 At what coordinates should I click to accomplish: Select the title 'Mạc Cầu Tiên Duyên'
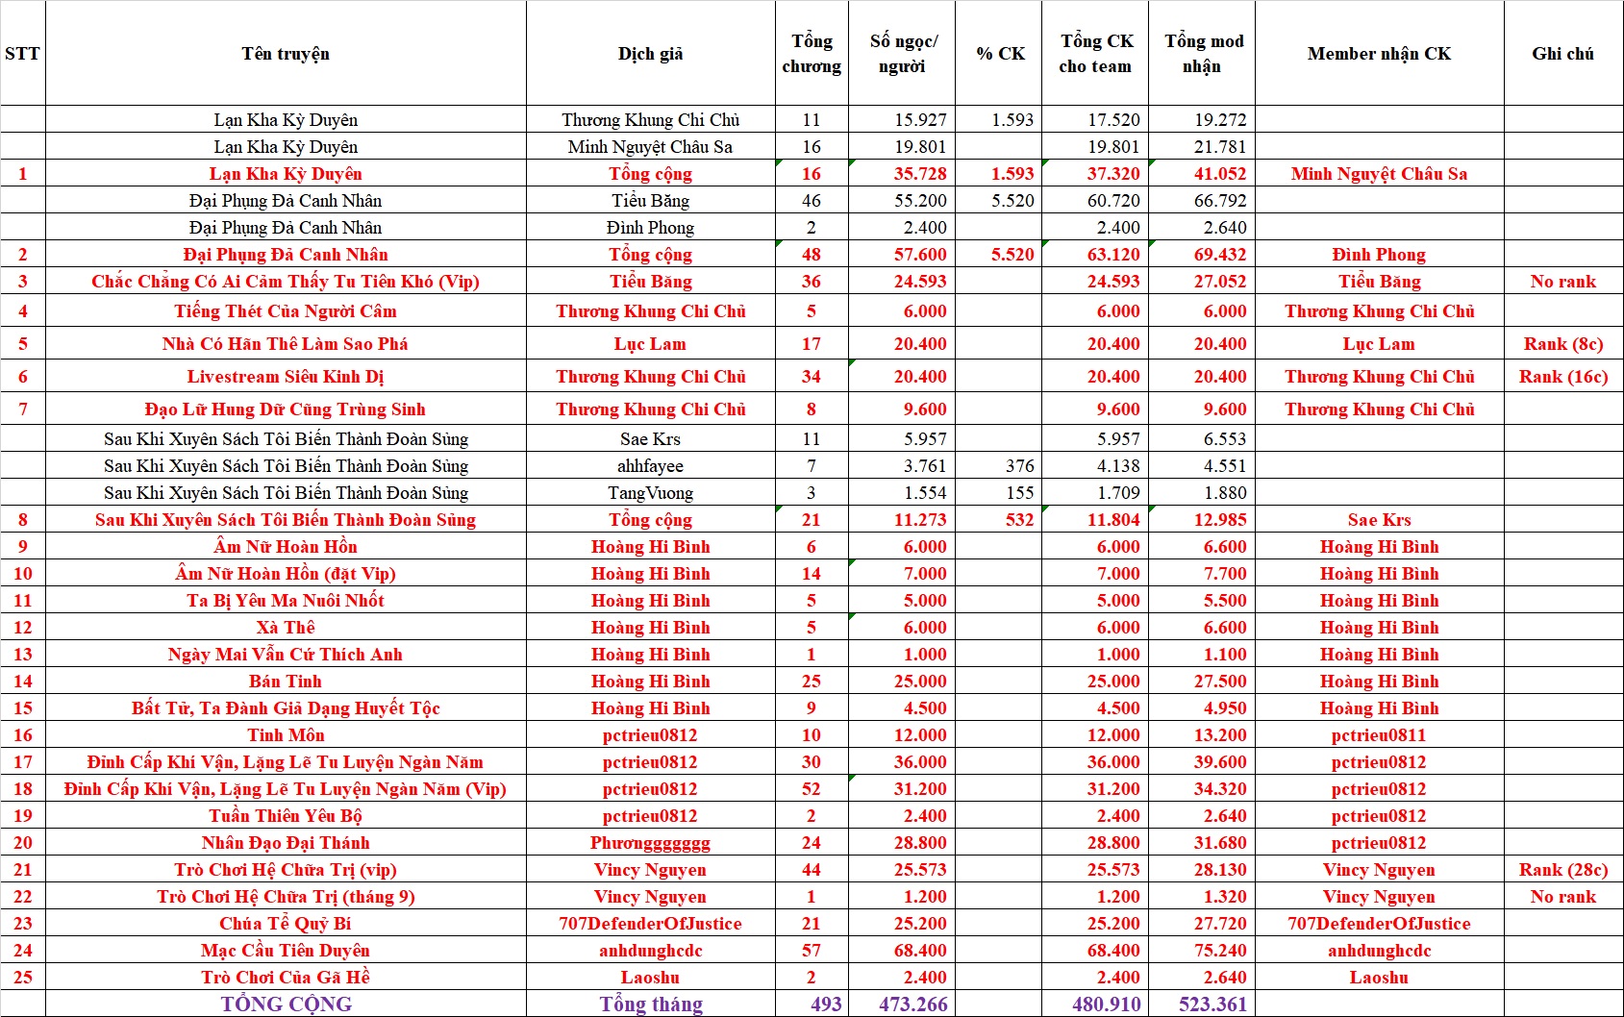pos(286,951)
